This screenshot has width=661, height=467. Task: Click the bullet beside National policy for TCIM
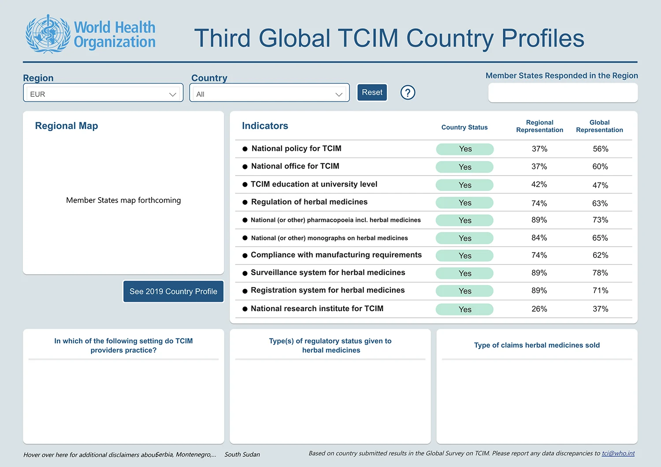point(245,149)
